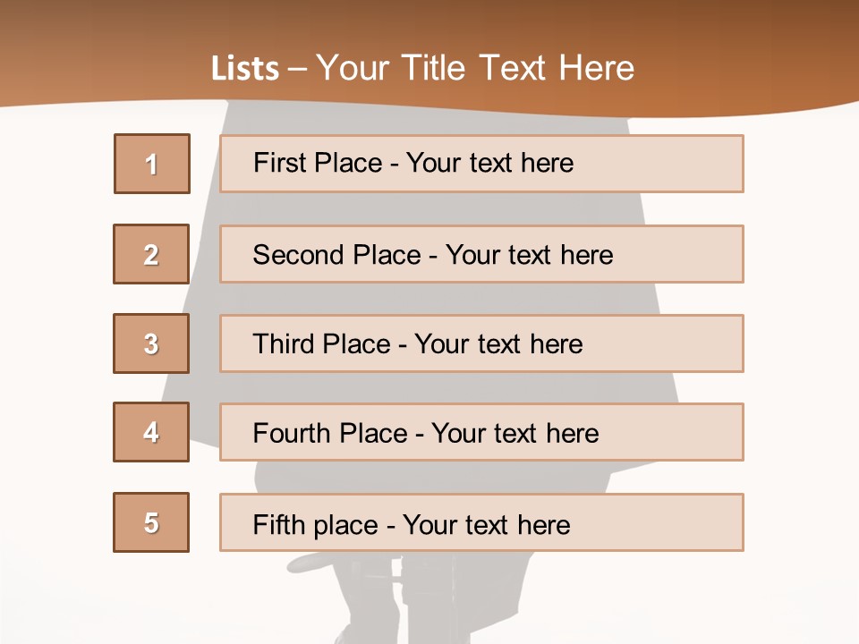This screenshot has width=859, height=644.
Task: Select the number 1 box
Action: (151, 164)
